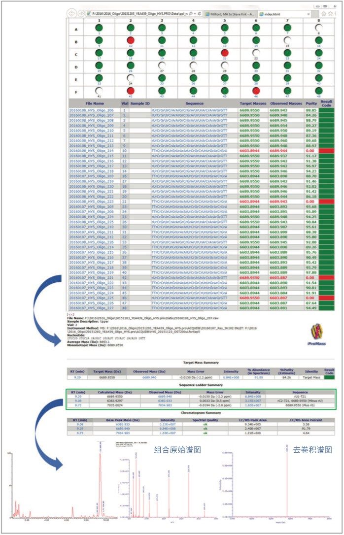Close the index.html tab

pos(309,14)
